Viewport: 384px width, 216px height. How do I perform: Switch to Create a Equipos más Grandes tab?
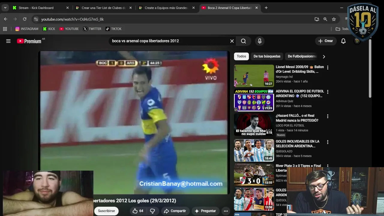point(166,8)
